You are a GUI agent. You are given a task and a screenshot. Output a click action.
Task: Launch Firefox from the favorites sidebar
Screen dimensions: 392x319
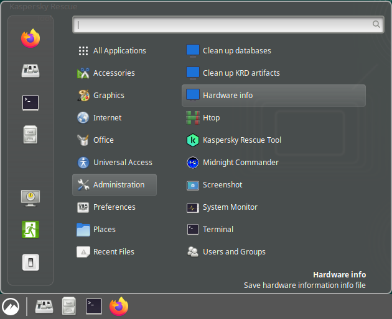tap(30, 38)
